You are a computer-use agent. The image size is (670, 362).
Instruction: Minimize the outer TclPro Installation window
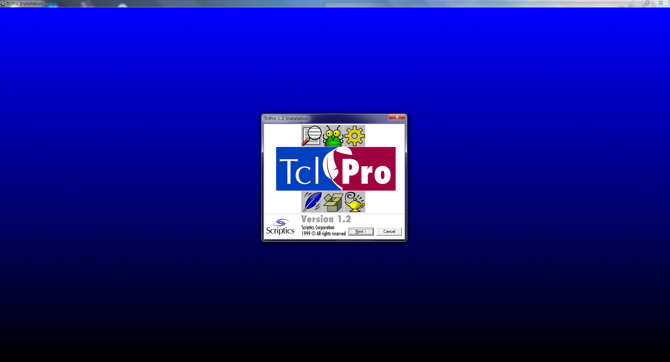tap(638, 3)
